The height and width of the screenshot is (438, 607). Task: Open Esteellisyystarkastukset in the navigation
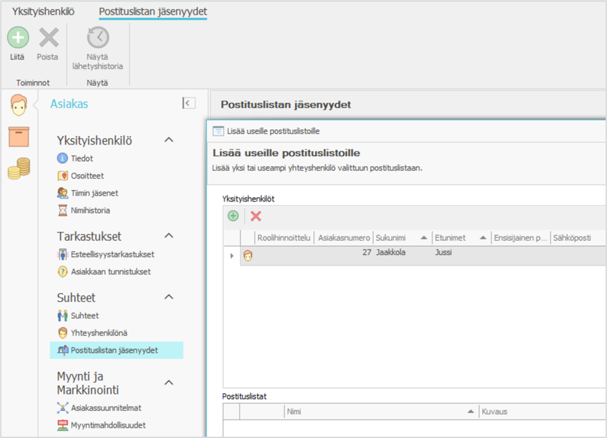(x=112, y=254)
